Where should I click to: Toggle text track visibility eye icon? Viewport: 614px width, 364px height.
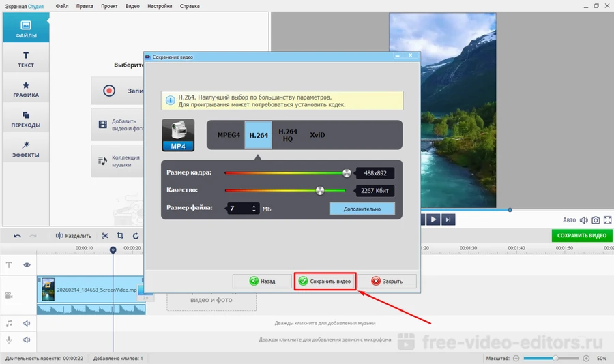click(27, 264)
